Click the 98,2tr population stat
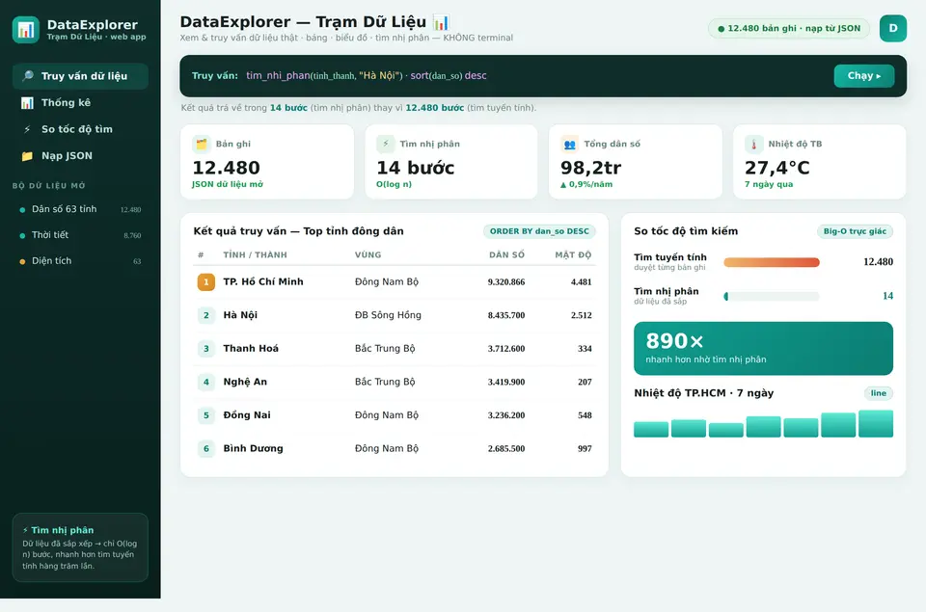 click(x=590, y=169)
